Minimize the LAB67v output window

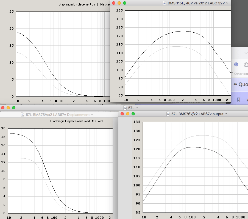(x=128, y=114)
